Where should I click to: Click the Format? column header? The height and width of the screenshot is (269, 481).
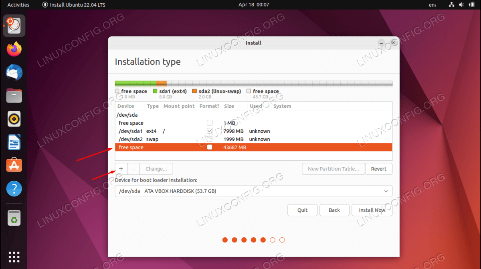point(209,106)
